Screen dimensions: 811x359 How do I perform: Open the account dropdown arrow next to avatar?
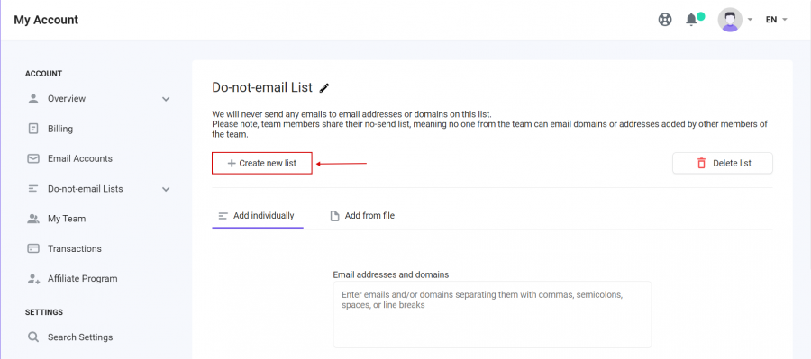pos(750,20)
